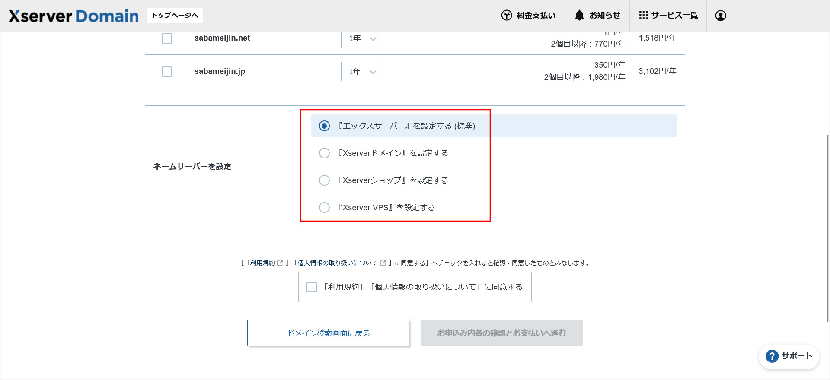
Task: Click the sabameijin.net domain name
Action: click(x=222, y=38)
